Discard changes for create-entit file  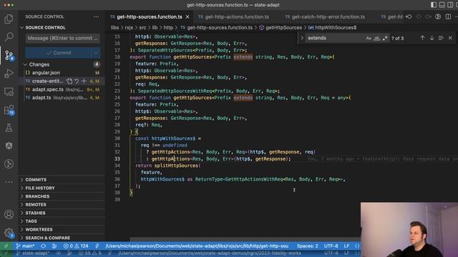[x=77, y=81]
